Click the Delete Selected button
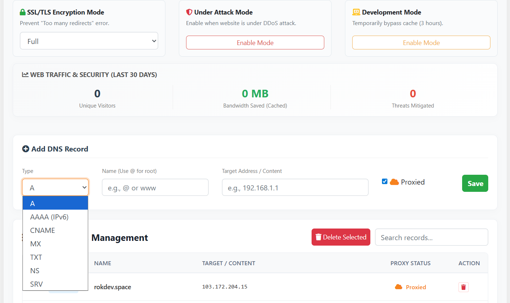510x303 pixels. [341, 237]
